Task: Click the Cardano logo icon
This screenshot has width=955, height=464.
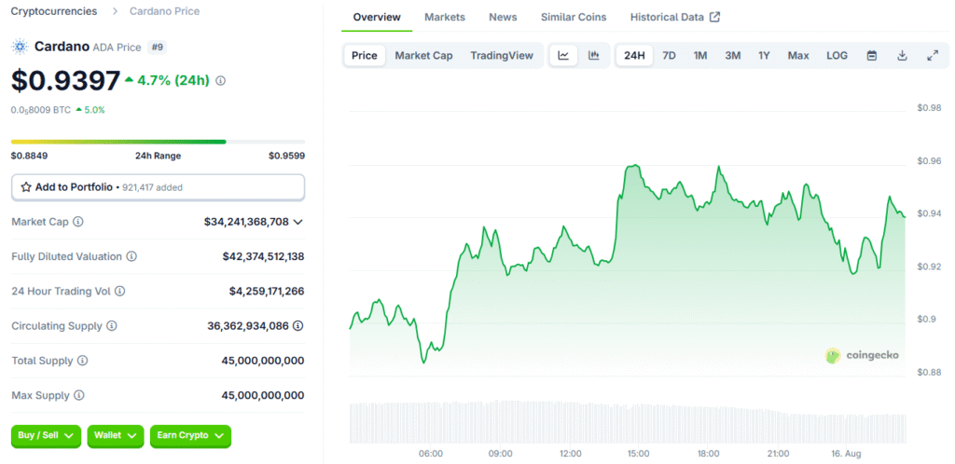Action: coord(21,47)
